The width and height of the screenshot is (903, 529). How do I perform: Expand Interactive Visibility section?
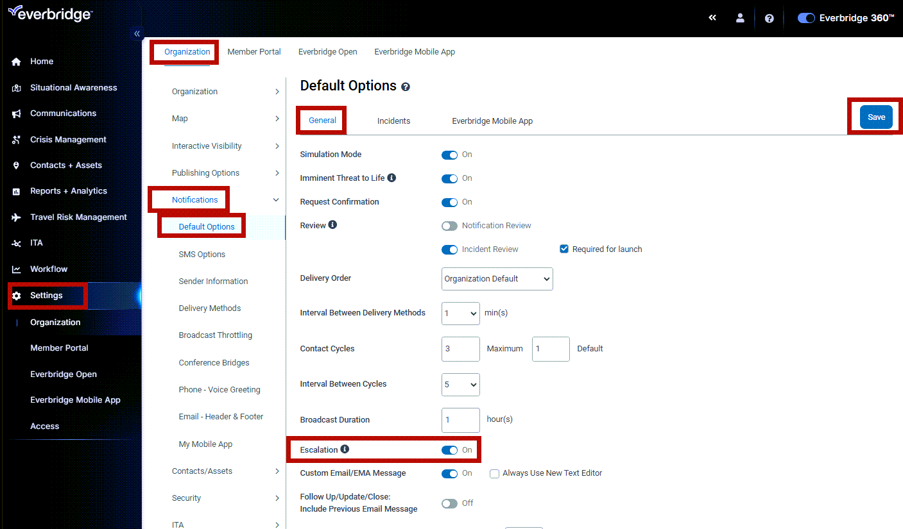point(277,146)
